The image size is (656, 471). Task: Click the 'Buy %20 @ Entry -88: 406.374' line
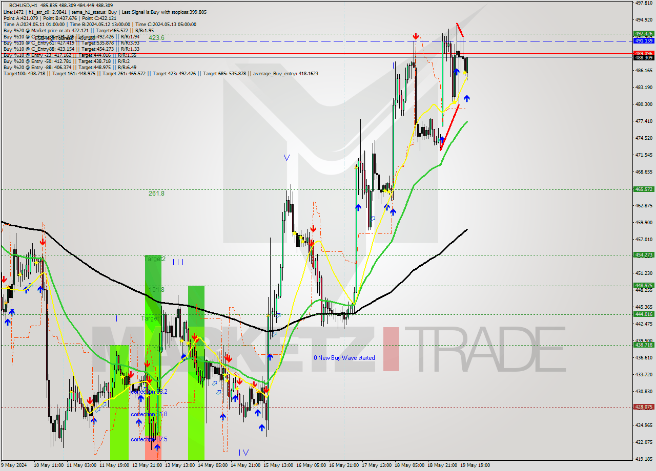pyautogui.click(x=70, y=67)
